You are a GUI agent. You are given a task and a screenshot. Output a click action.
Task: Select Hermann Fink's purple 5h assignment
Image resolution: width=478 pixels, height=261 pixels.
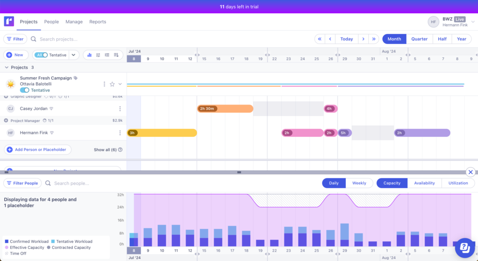pyautogui.click(x=345, y=133)
